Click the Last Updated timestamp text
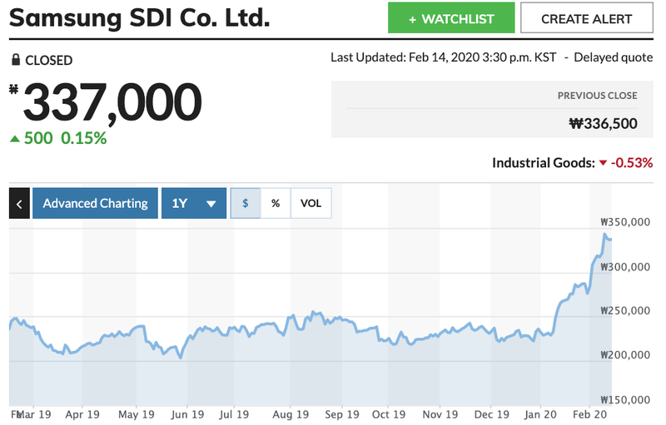 point(444,57)
